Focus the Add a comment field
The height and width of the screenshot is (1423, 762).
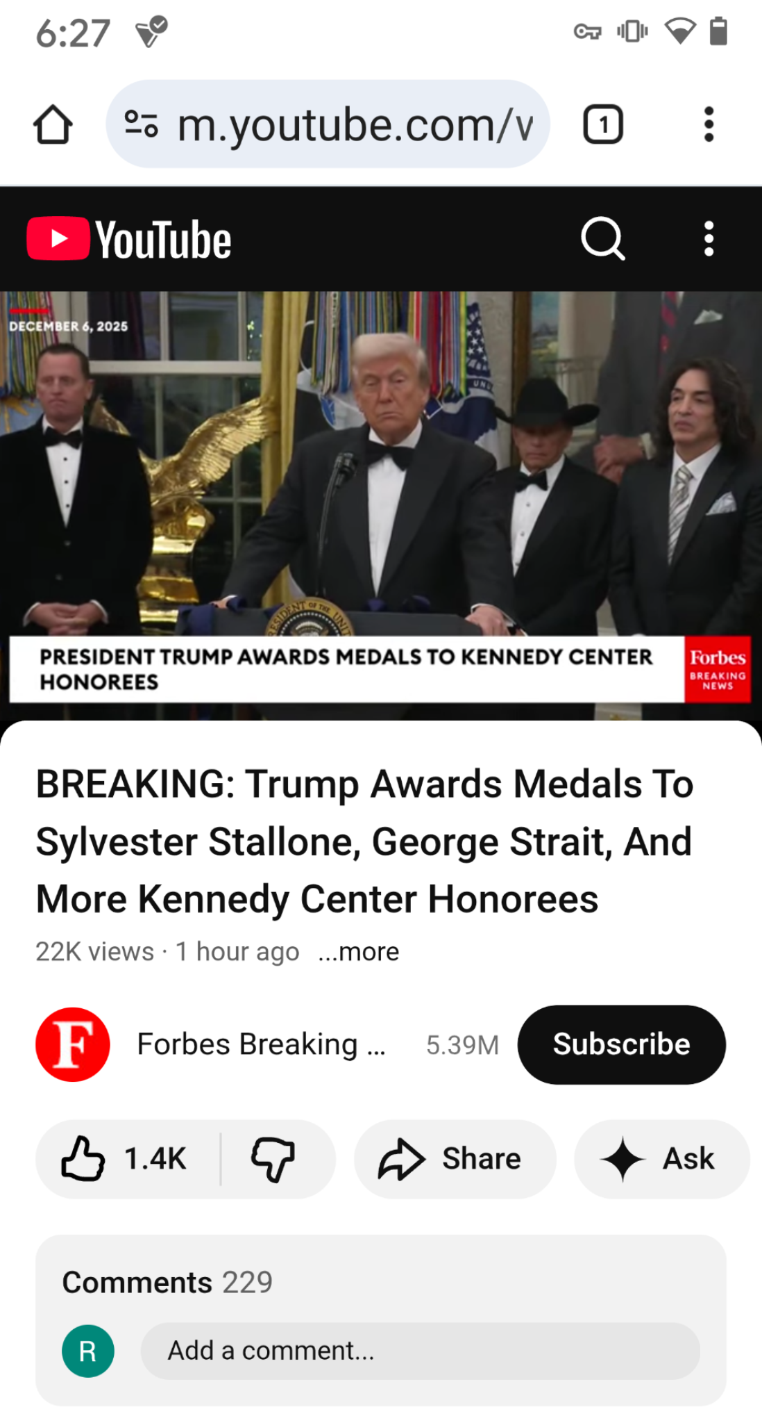tap(420, 1351)
